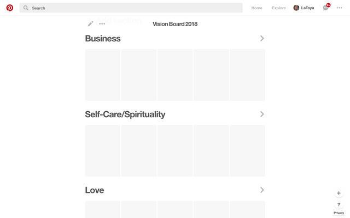Edit board with the pencil icon

[91, 24]
